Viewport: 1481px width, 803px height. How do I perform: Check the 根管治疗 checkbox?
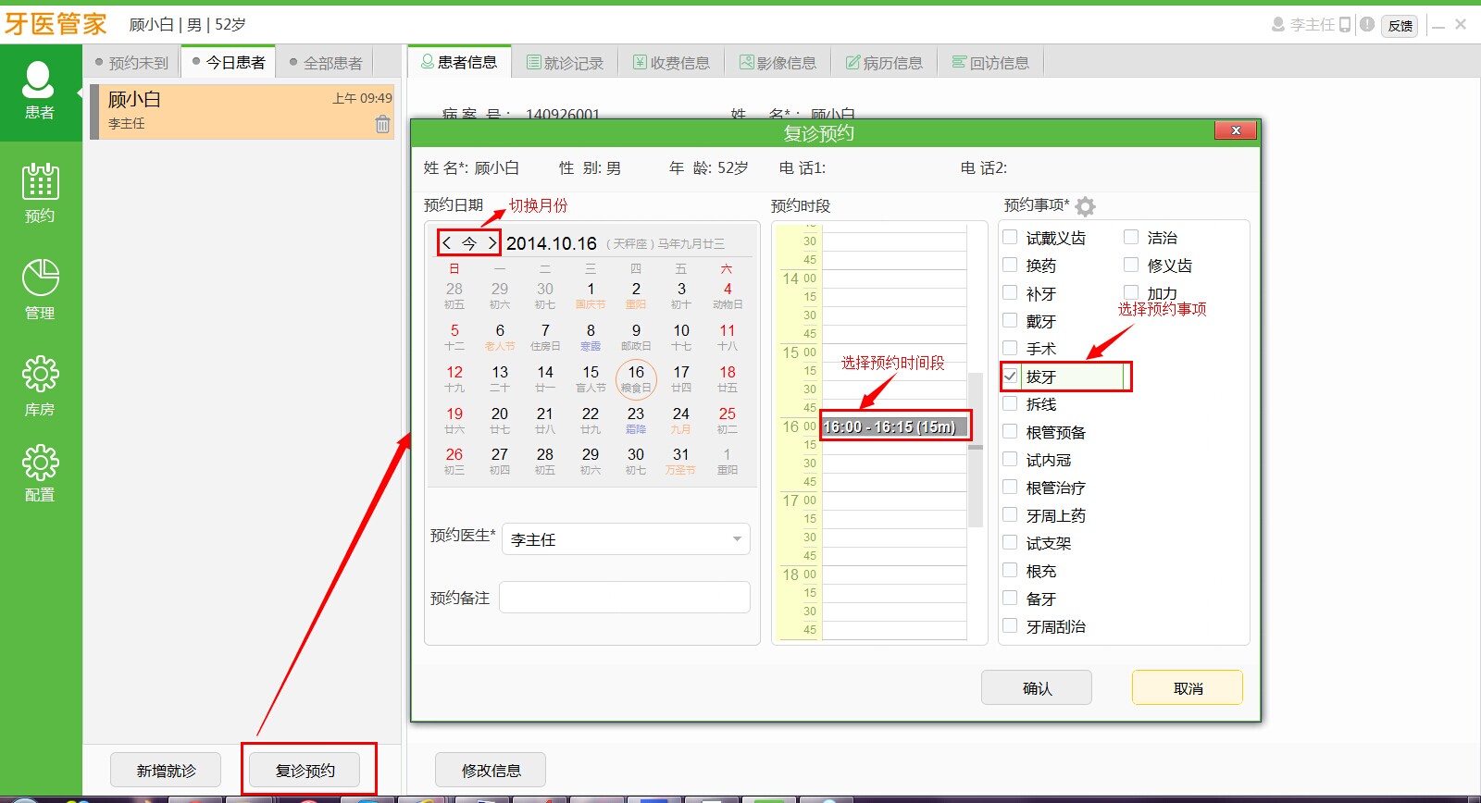pyautogui.click(x=1010, y=488)
